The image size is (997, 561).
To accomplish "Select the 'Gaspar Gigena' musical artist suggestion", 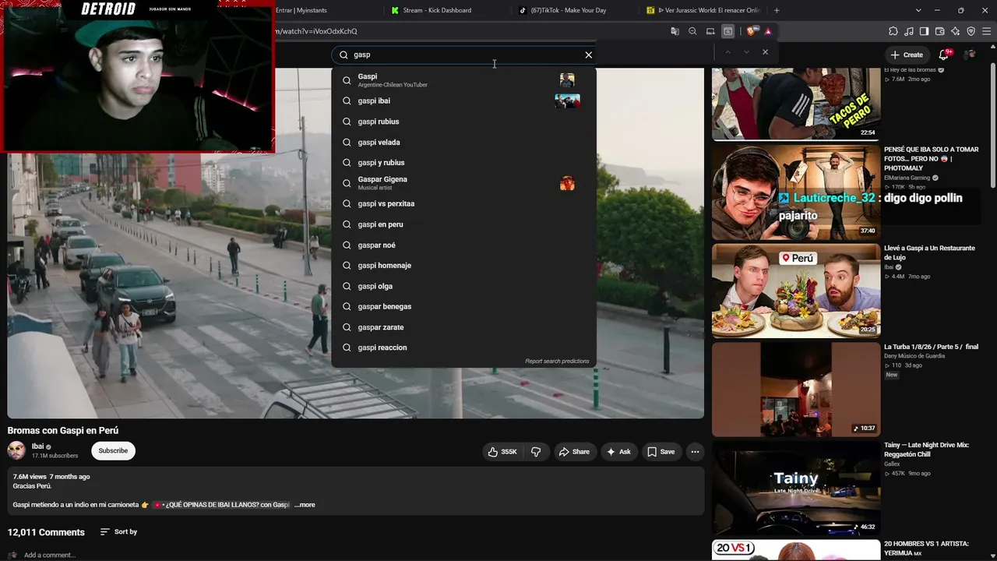I will (x=463, y=183).
